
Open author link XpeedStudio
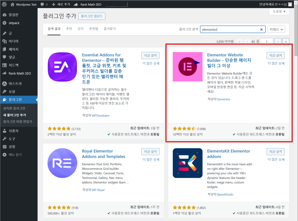click(x=225, y=195)
